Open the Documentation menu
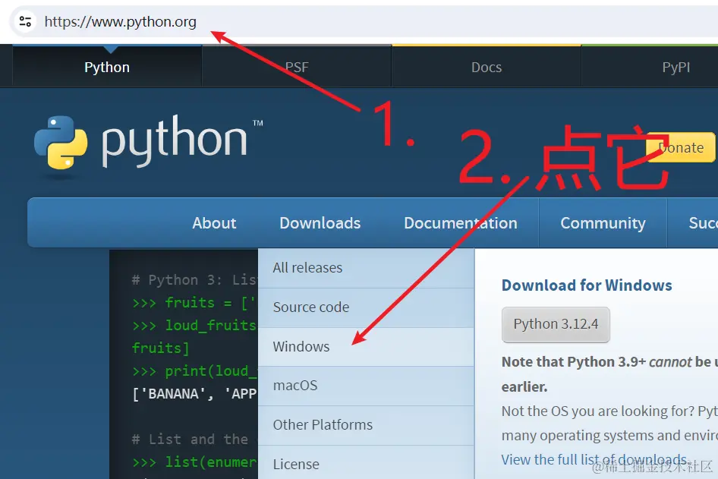Image resolution: width=718 pixels, height=479 pixels. [x=461, y=223]
